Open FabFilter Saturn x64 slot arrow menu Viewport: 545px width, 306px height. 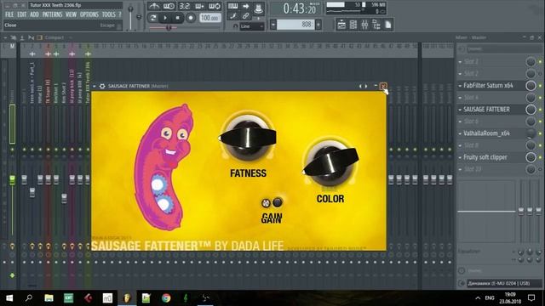click(x=460, y=85)
